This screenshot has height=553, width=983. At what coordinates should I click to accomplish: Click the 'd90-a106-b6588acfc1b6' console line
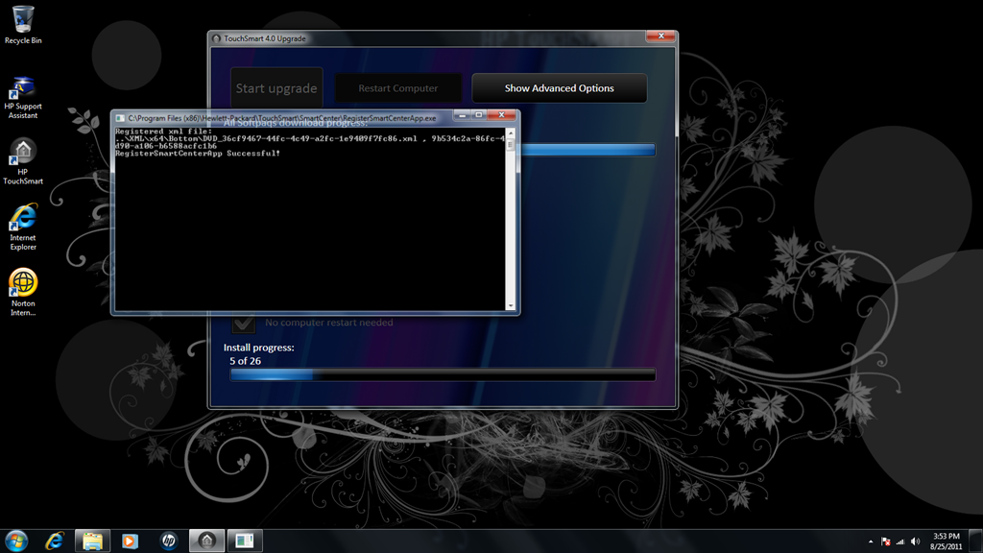166,146
